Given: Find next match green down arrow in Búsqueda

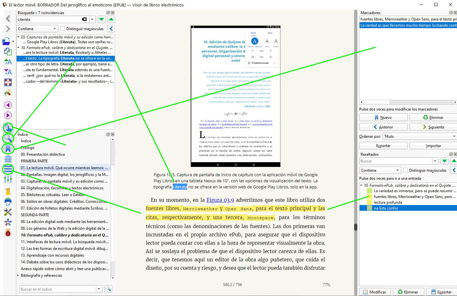Looking at the screenshot, I should (102, 20).
